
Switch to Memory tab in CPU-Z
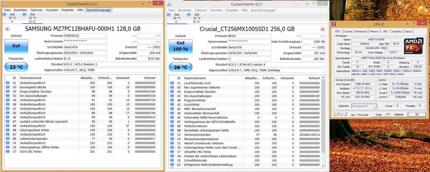tap(375, 31)
